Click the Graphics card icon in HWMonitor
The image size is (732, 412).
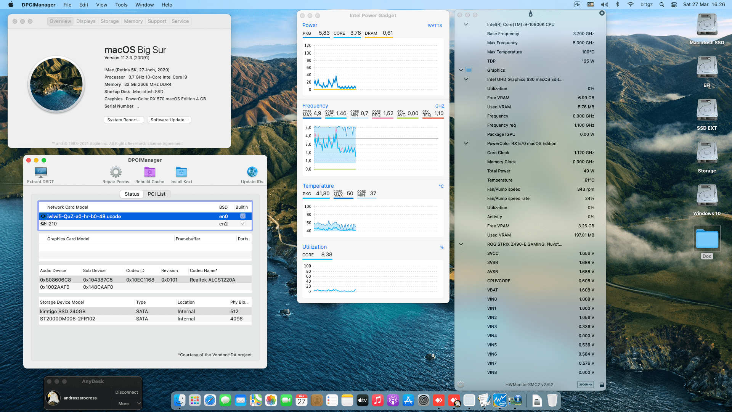pyautogui.click(x=469, y=70)
